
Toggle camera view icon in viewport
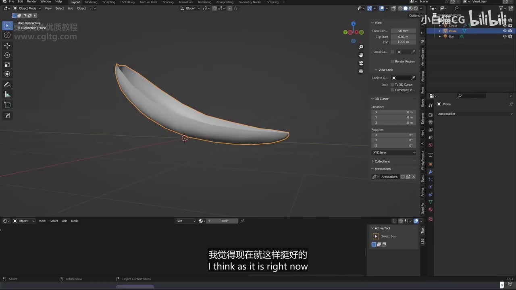(x=361, y=63)
